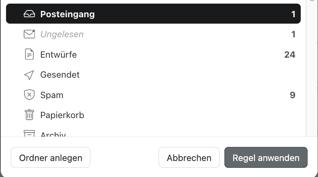This screenshot has width=318, height=177.
Task: Select the Posteingang folder label
Action: pos(67,14)
